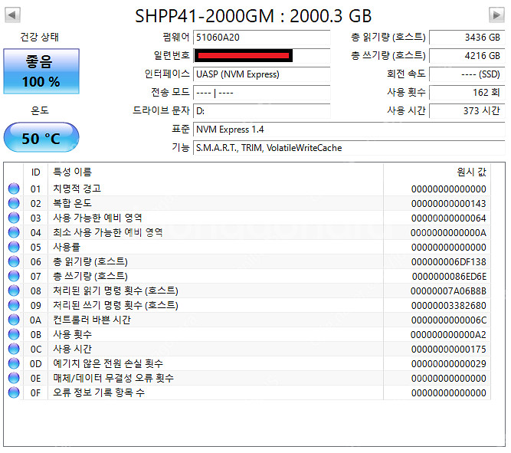Click the status orb for ID 06 row

point(14,261)
